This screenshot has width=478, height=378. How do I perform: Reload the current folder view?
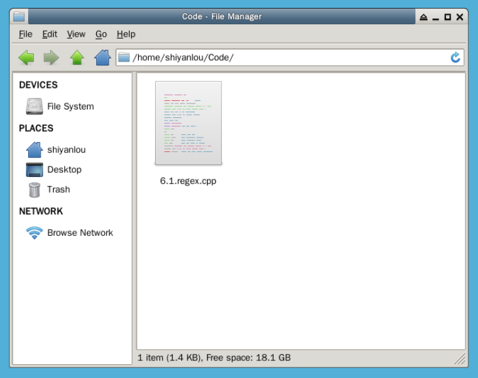[x=455, y=58]
